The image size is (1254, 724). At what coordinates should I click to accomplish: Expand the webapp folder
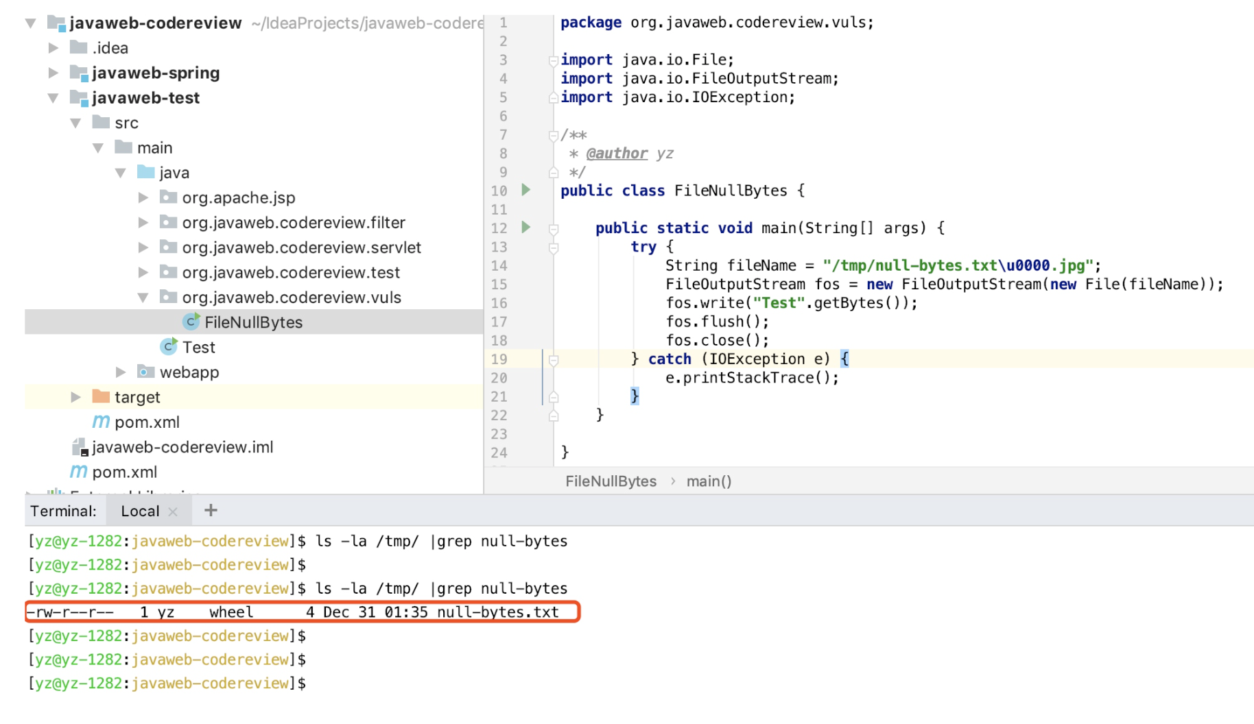121,372
